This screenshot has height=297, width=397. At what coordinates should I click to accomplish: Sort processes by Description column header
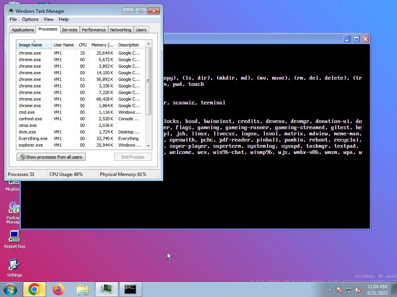(x=130, y=45)
